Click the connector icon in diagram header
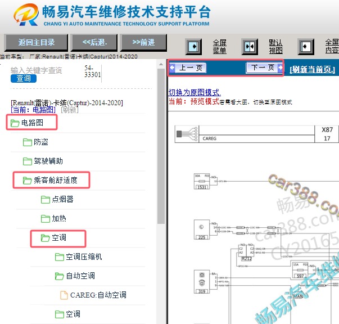The height and width of the screenshot is (324, 339). tap(187, 134)
